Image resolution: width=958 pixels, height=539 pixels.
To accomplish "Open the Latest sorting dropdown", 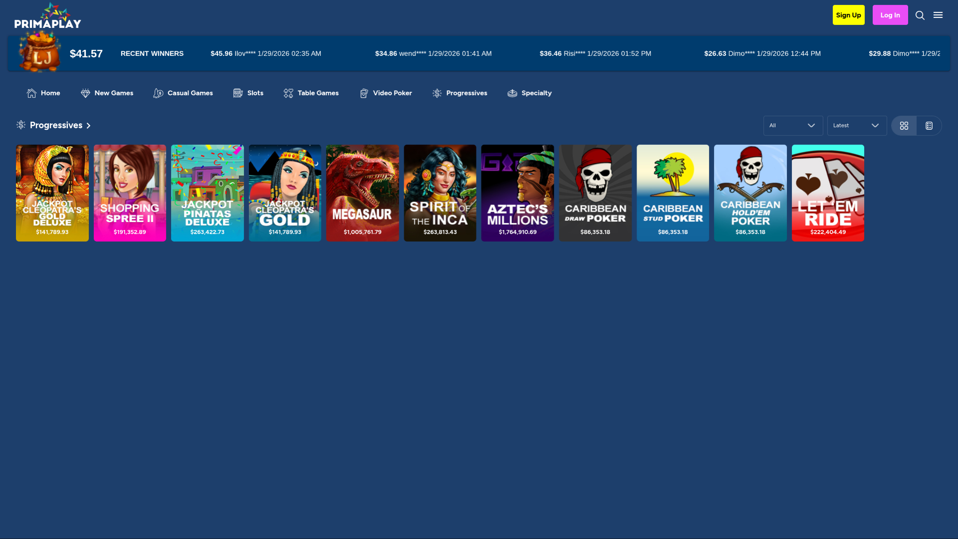I will [x=856, y=125].
